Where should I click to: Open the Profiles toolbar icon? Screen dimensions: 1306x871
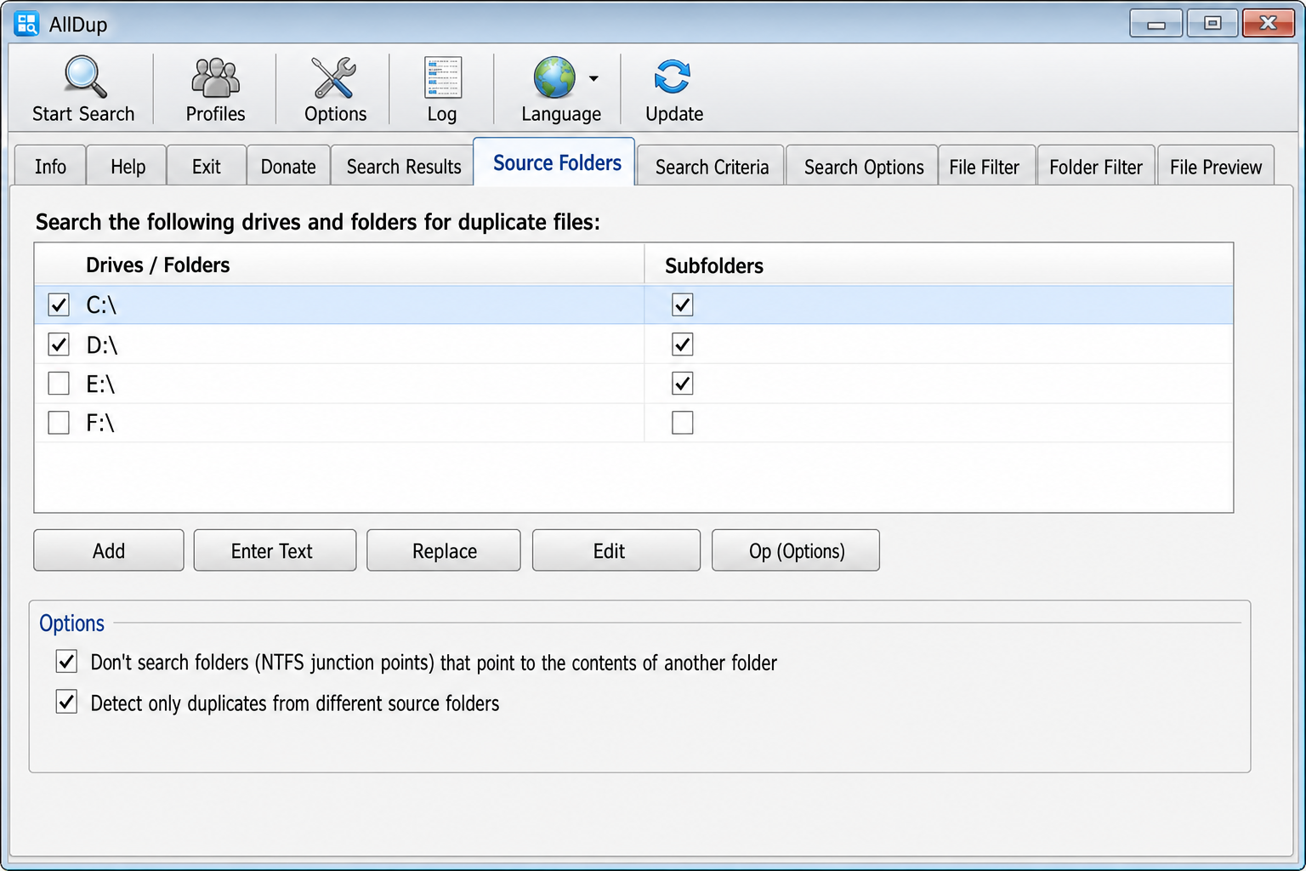coord(215,77)
